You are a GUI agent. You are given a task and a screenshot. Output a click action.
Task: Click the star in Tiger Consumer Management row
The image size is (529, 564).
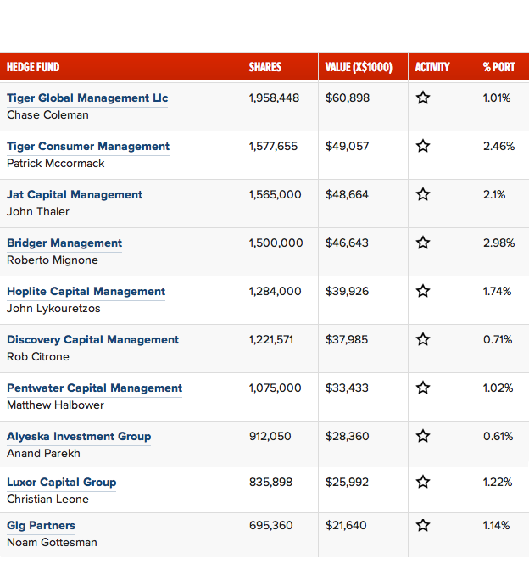(x=423, y=146)
